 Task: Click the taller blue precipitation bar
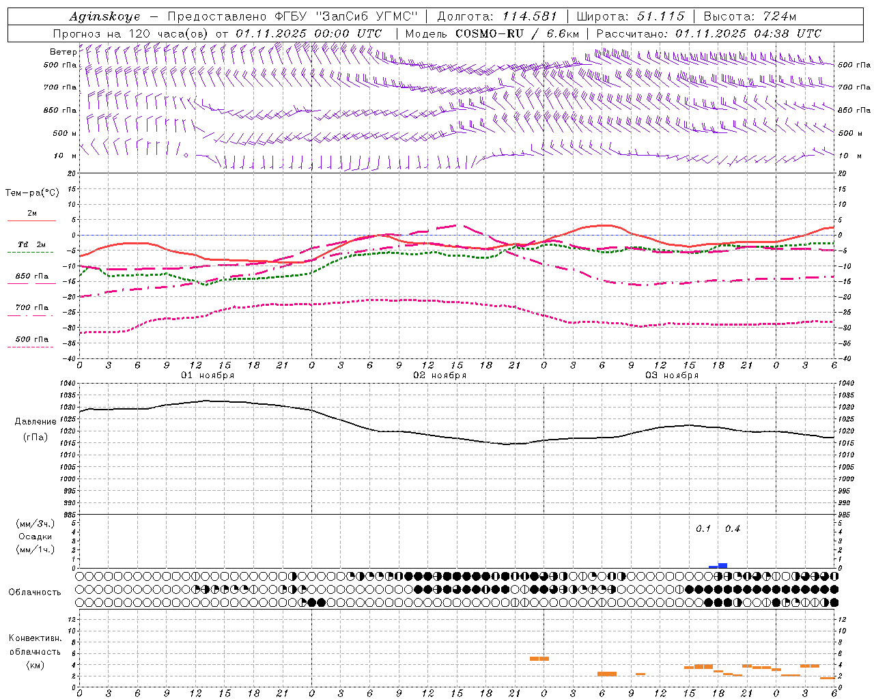[x=722, y=565]
